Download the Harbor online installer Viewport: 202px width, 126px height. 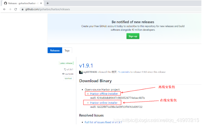[x=104, y=103]
